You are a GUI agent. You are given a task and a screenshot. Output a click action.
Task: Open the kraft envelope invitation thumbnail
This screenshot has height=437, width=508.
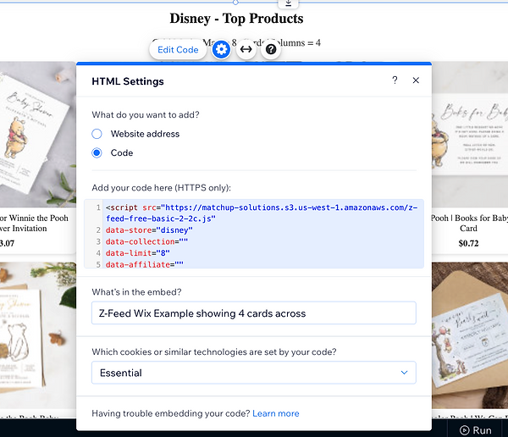click(470, 335)
